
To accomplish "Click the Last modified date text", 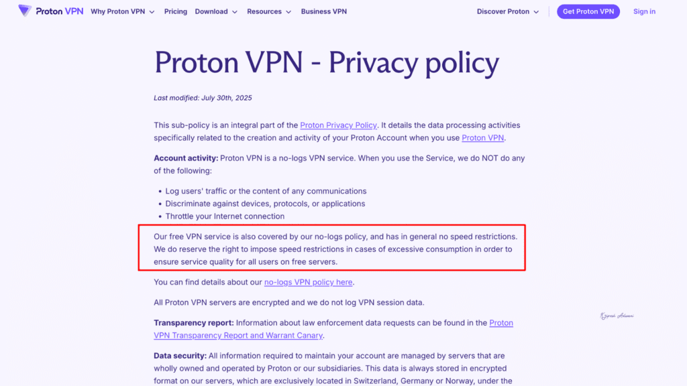I will click(202, 98).
